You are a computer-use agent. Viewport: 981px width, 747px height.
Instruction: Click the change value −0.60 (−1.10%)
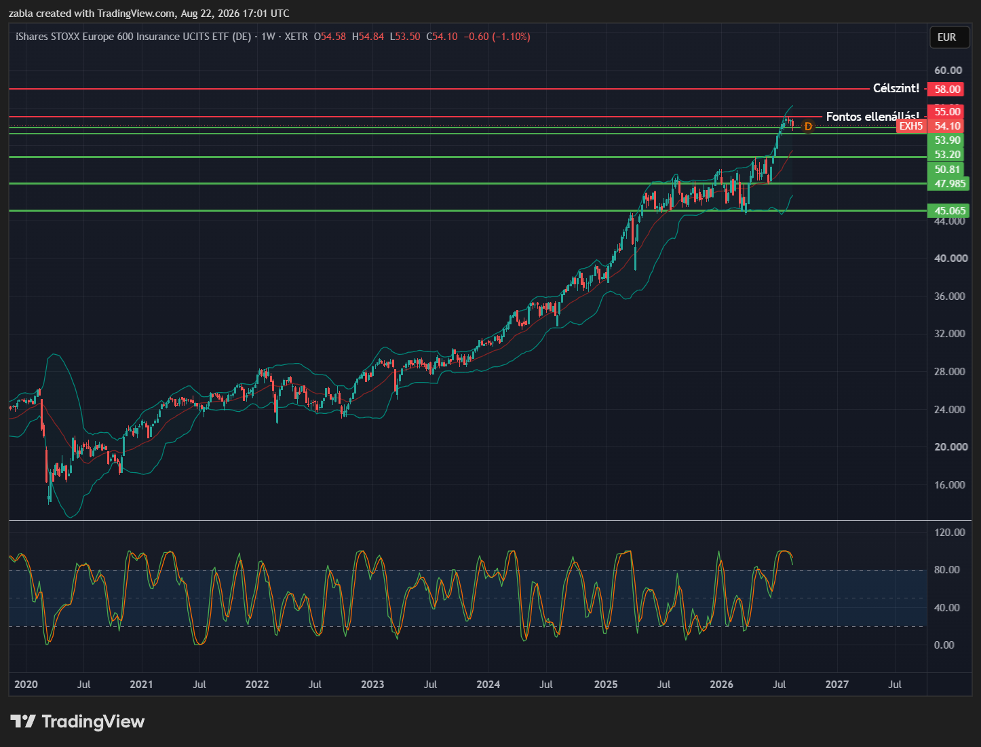tap(497, 37)
